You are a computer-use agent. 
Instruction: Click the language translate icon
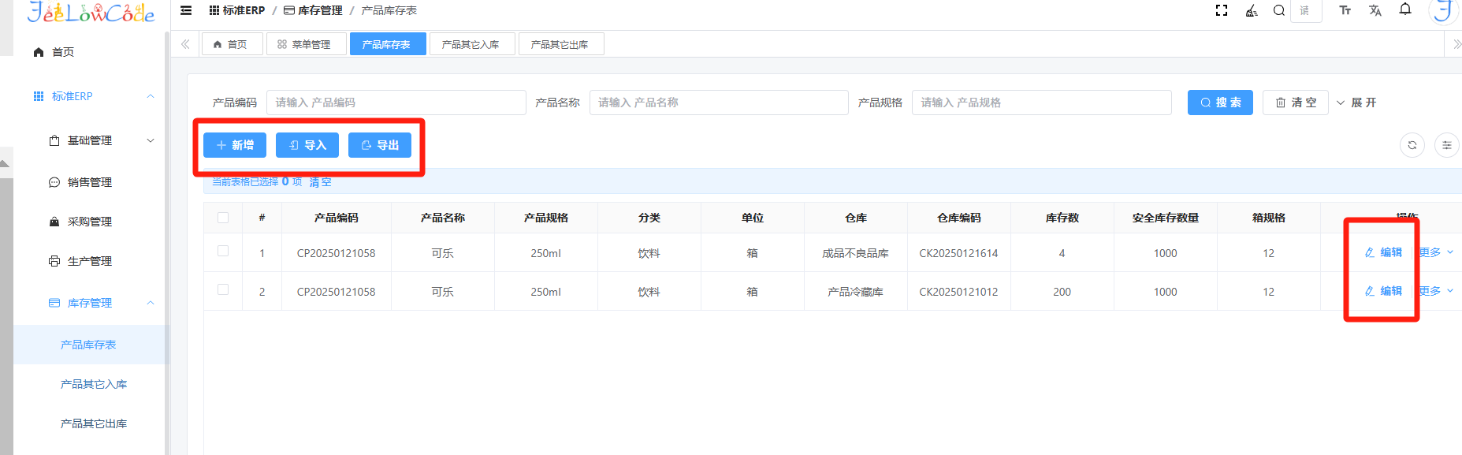click(1375, 10)
